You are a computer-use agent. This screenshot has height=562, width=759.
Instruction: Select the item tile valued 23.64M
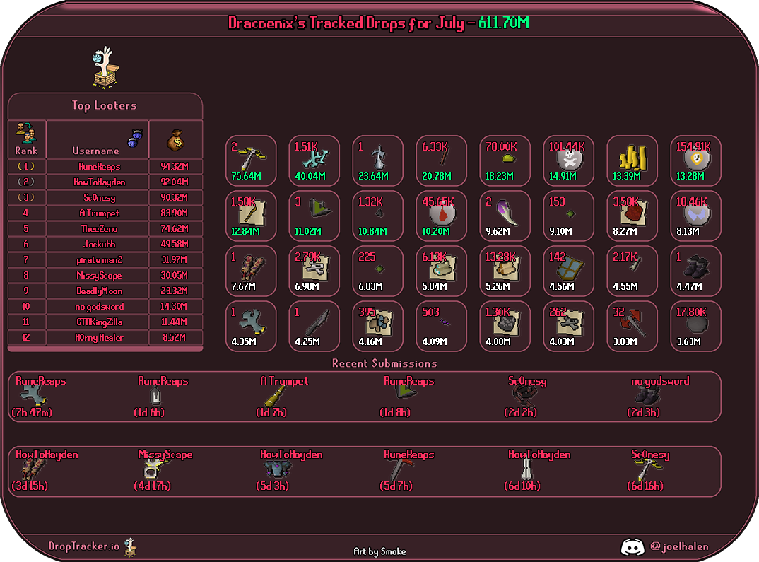[377, 160]
